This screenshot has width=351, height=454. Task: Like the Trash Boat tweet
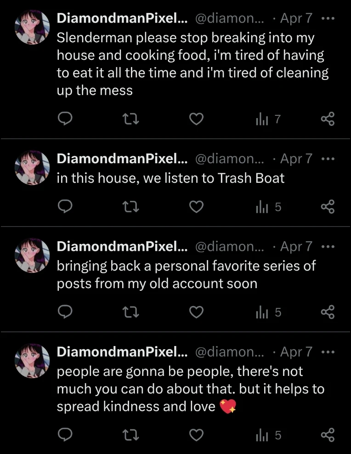point(197,207)
